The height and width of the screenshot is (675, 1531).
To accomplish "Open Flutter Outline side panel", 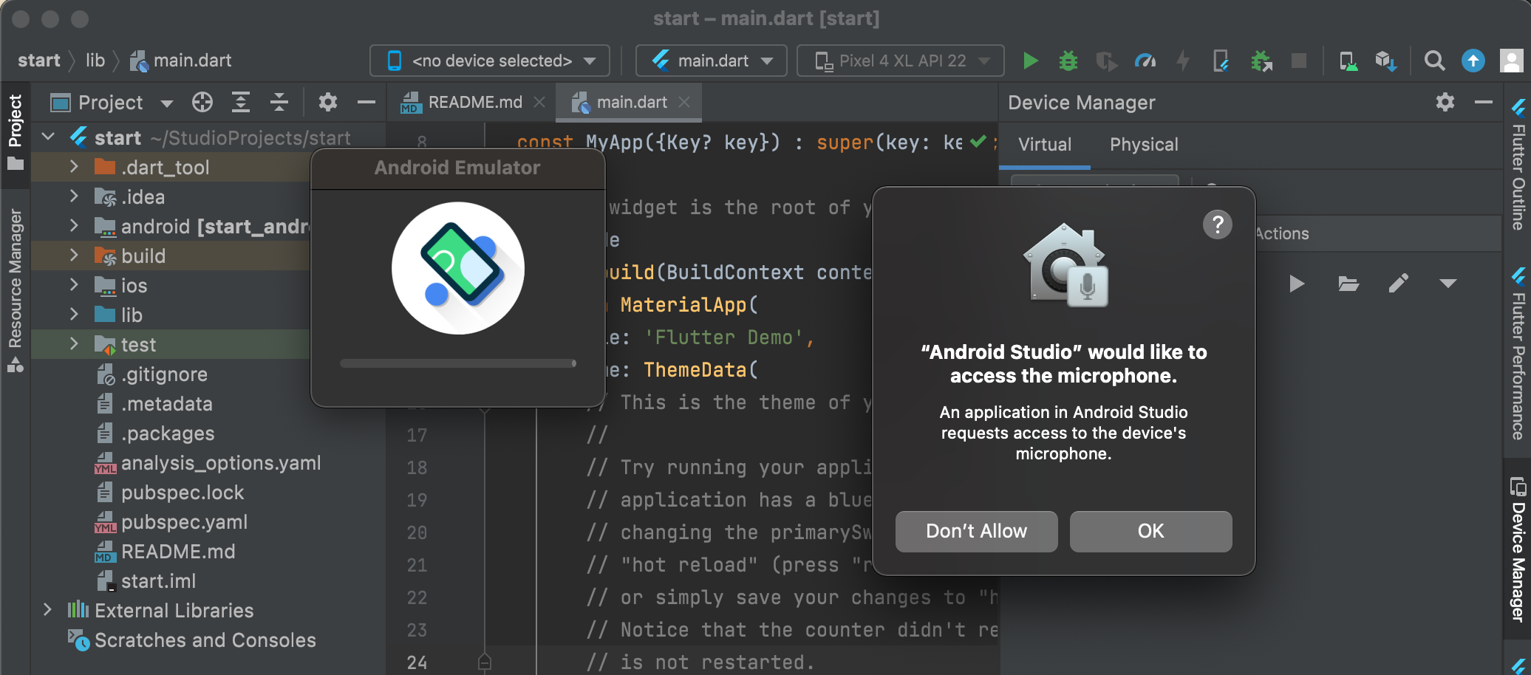I will [x=1518, y=165].
